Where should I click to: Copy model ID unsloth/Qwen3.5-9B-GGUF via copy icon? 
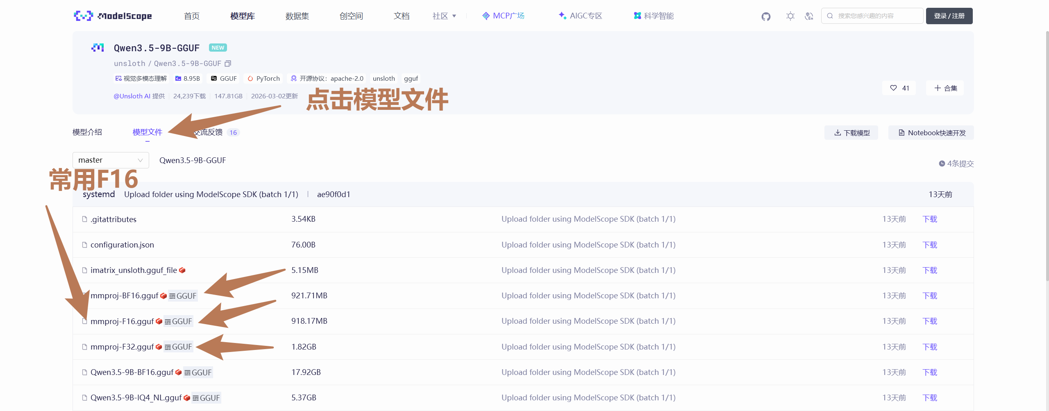coord(228,64)
